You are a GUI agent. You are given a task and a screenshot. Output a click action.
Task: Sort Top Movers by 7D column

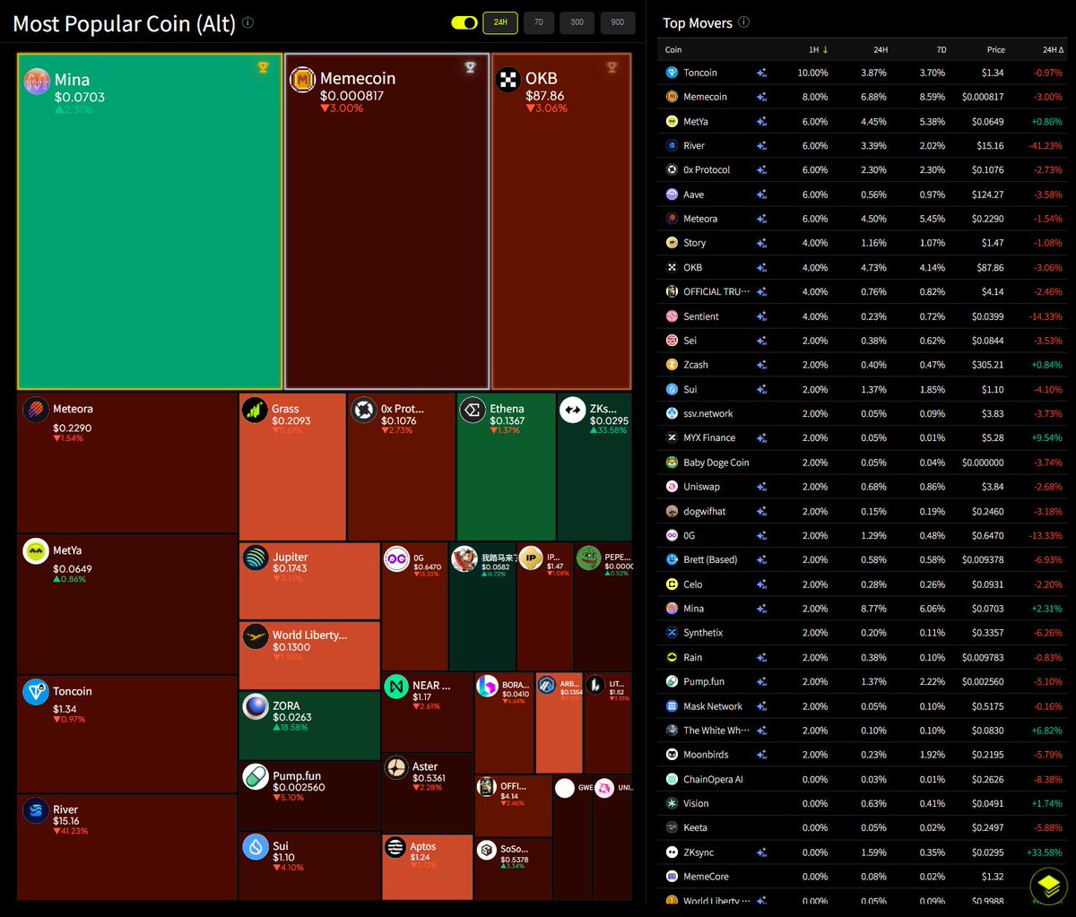pos(941,49)
